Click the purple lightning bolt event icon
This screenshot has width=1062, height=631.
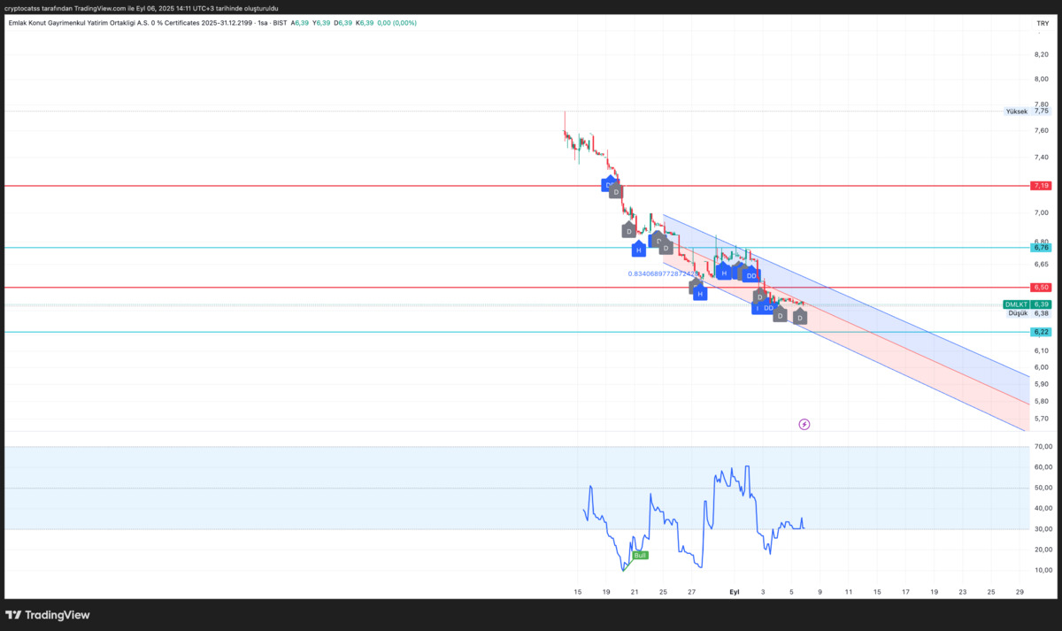click(804, 425)
